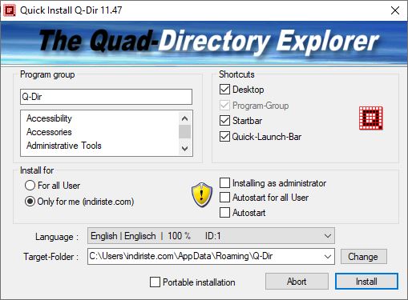Click the Q-Dir title bar app icon
Image resolution: width=408 pixels, height=300 pixels.
(x=10, y=10)
